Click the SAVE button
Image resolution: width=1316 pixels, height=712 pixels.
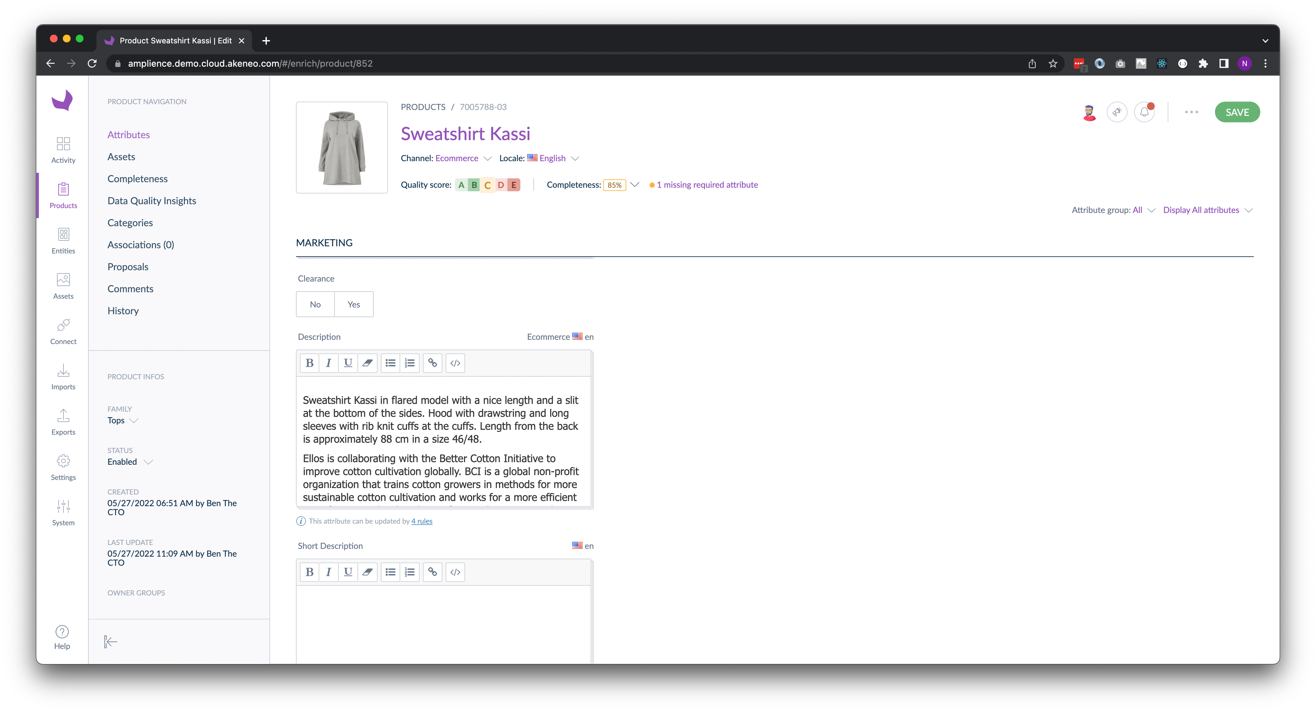pyautogui.click(x=1237, y=112)
